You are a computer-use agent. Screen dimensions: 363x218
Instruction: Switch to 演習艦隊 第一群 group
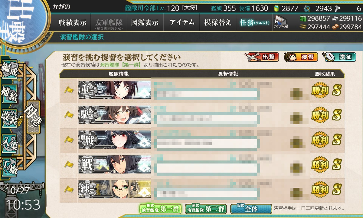coord(160,209)
